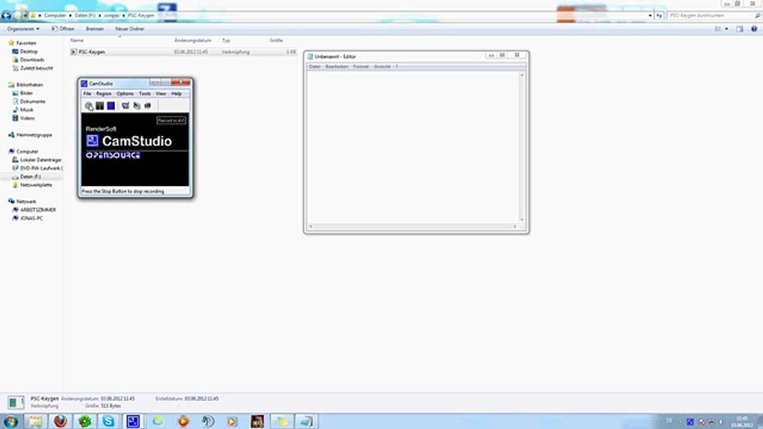The height and width of the screenshot is (429, 763).
Task: Sort by the Größe column header
Action: [x=276, y=41]
